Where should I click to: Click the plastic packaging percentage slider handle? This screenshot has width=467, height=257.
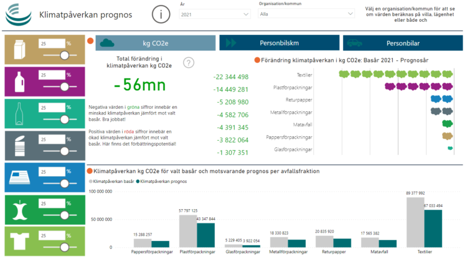[64, 88]
